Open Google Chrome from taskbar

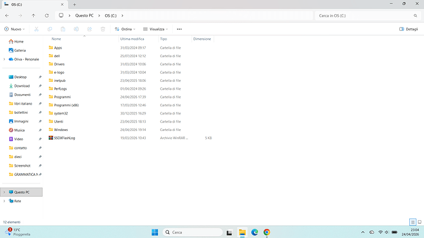pos(267,232)
